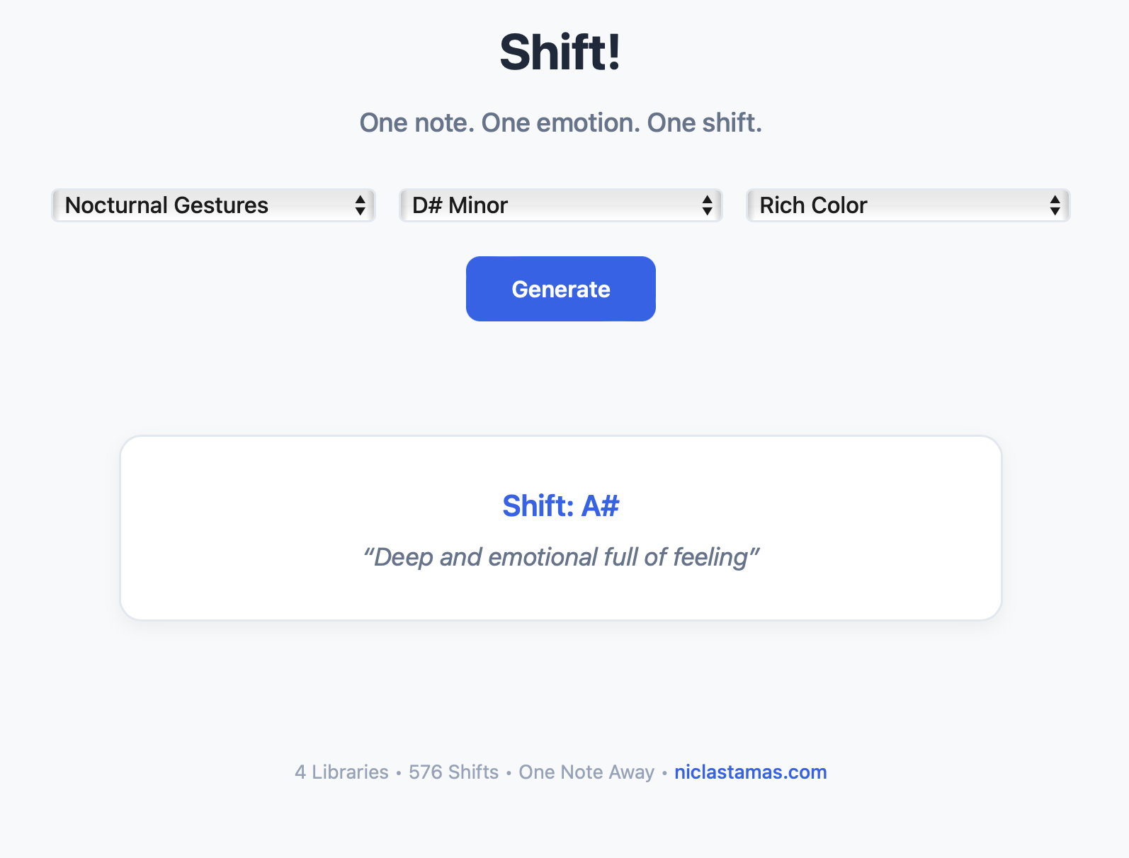Click the up-down arrows beside D# Minor
Image resolution: width=1129 pixels, height=858 pixels.
pyautogui.click(x=708, y=205)
